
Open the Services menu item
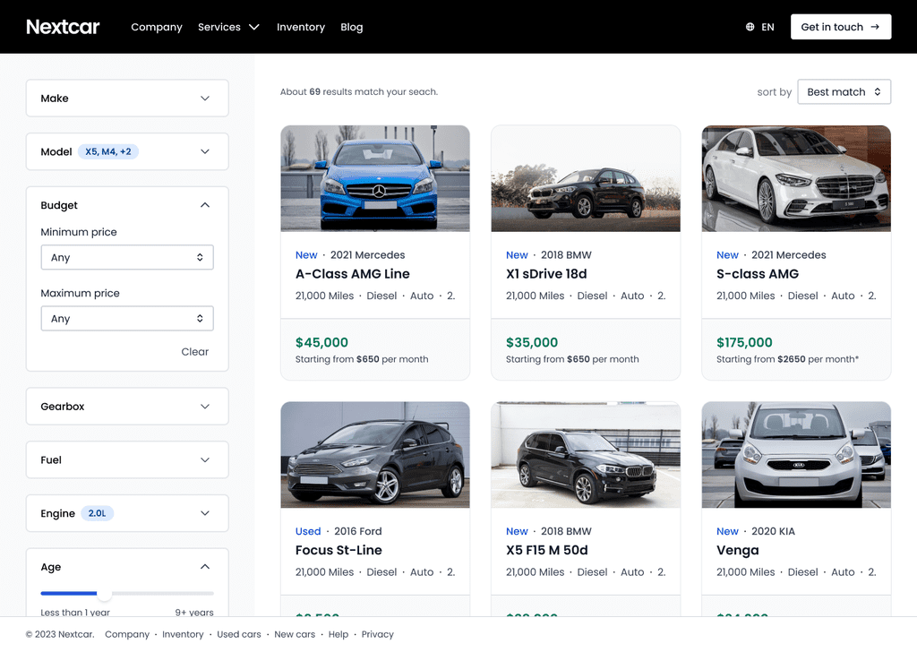pyautogui.click(x=219, y=27)
